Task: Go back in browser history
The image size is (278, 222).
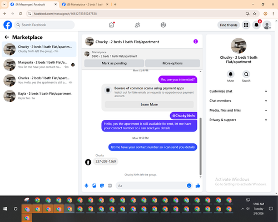Action: [5, 14]
